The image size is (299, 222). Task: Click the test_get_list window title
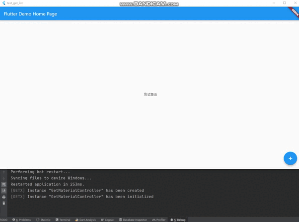15,3
